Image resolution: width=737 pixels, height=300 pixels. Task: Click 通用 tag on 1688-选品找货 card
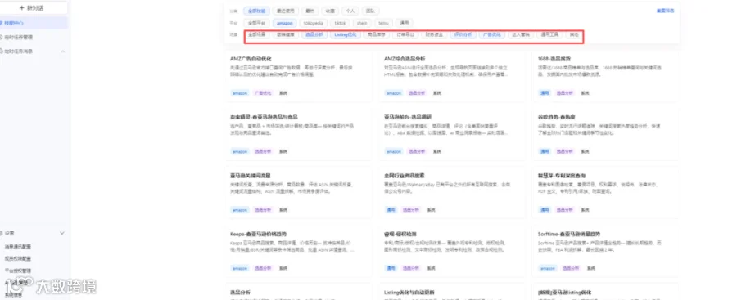545,93
